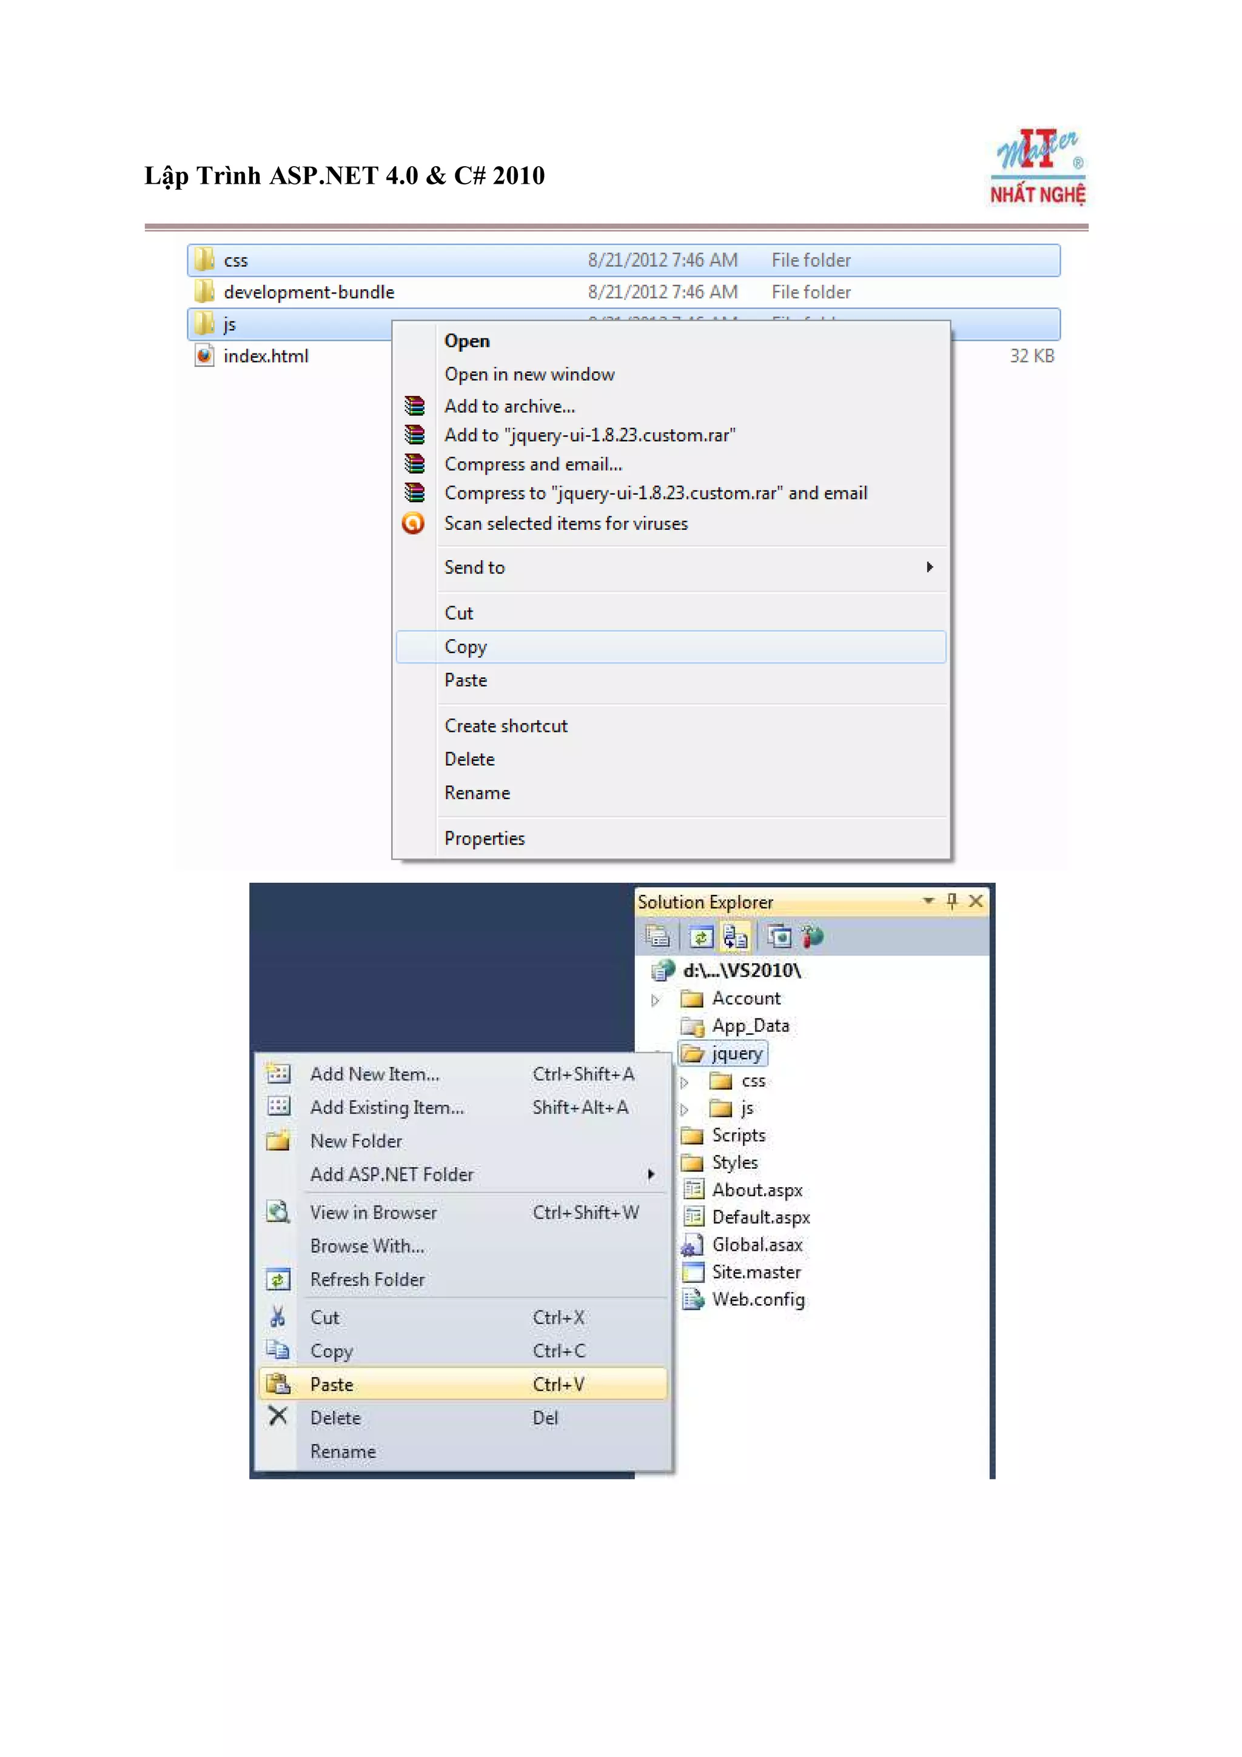Click the Copy Web Site toolbar icon
1242x1757 pixels.
[779, 936]
